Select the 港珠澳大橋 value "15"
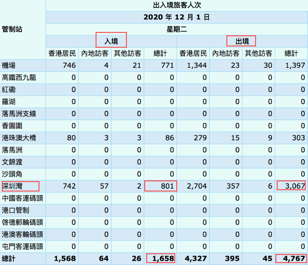The height and width of the screenshot is (265, 308). tap(235, 138)
